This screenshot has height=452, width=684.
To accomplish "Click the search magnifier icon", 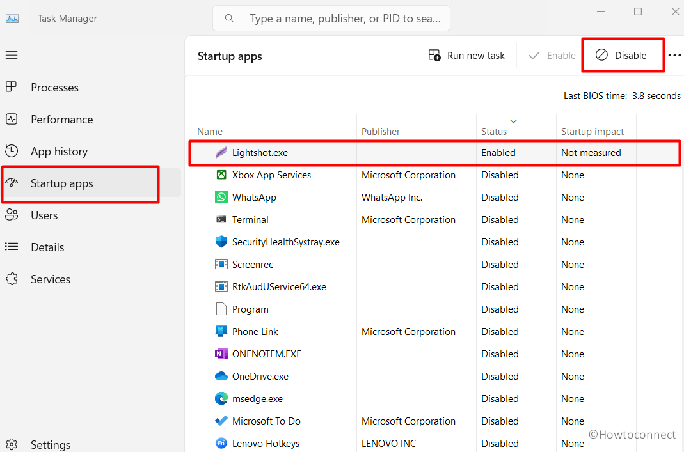I will pyautogui.click(x=229, y=19).
